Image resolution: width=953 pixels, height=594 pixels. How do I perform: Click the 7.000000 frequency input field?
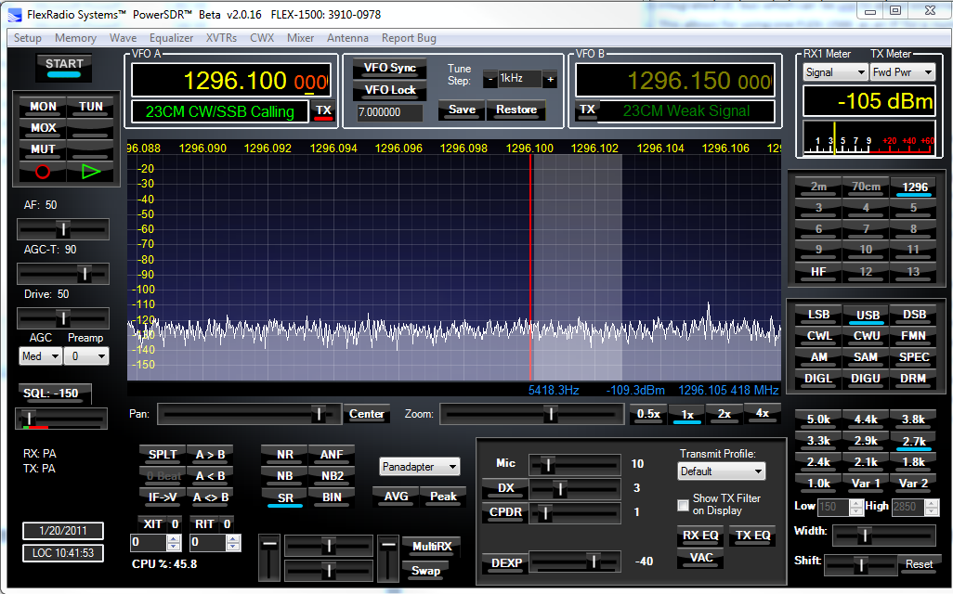click(389, 112)
